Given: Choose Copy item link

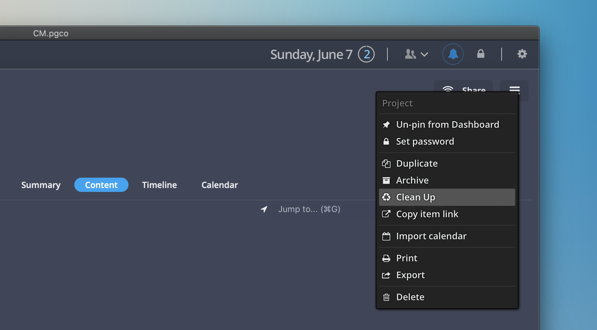Looking at the screenshot, I should point(427,214).
